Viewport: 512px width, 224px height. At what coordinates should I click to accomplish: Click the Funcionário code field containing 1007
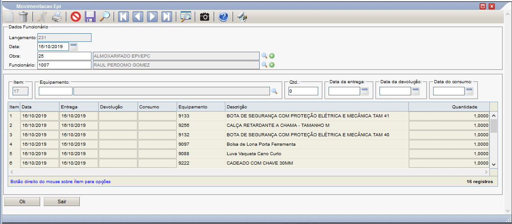tap(64, 65)
